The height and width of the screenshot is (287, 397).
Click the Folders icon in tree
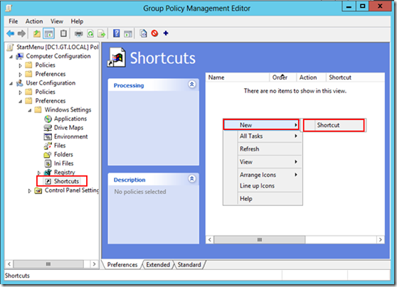(48, 154)
